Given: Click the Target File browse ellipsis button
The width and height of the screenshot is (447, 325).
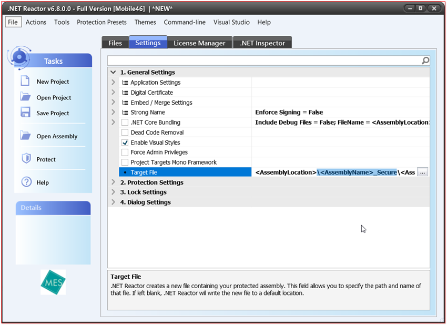Looking at the screenshot, I should [x=422, y=172].
